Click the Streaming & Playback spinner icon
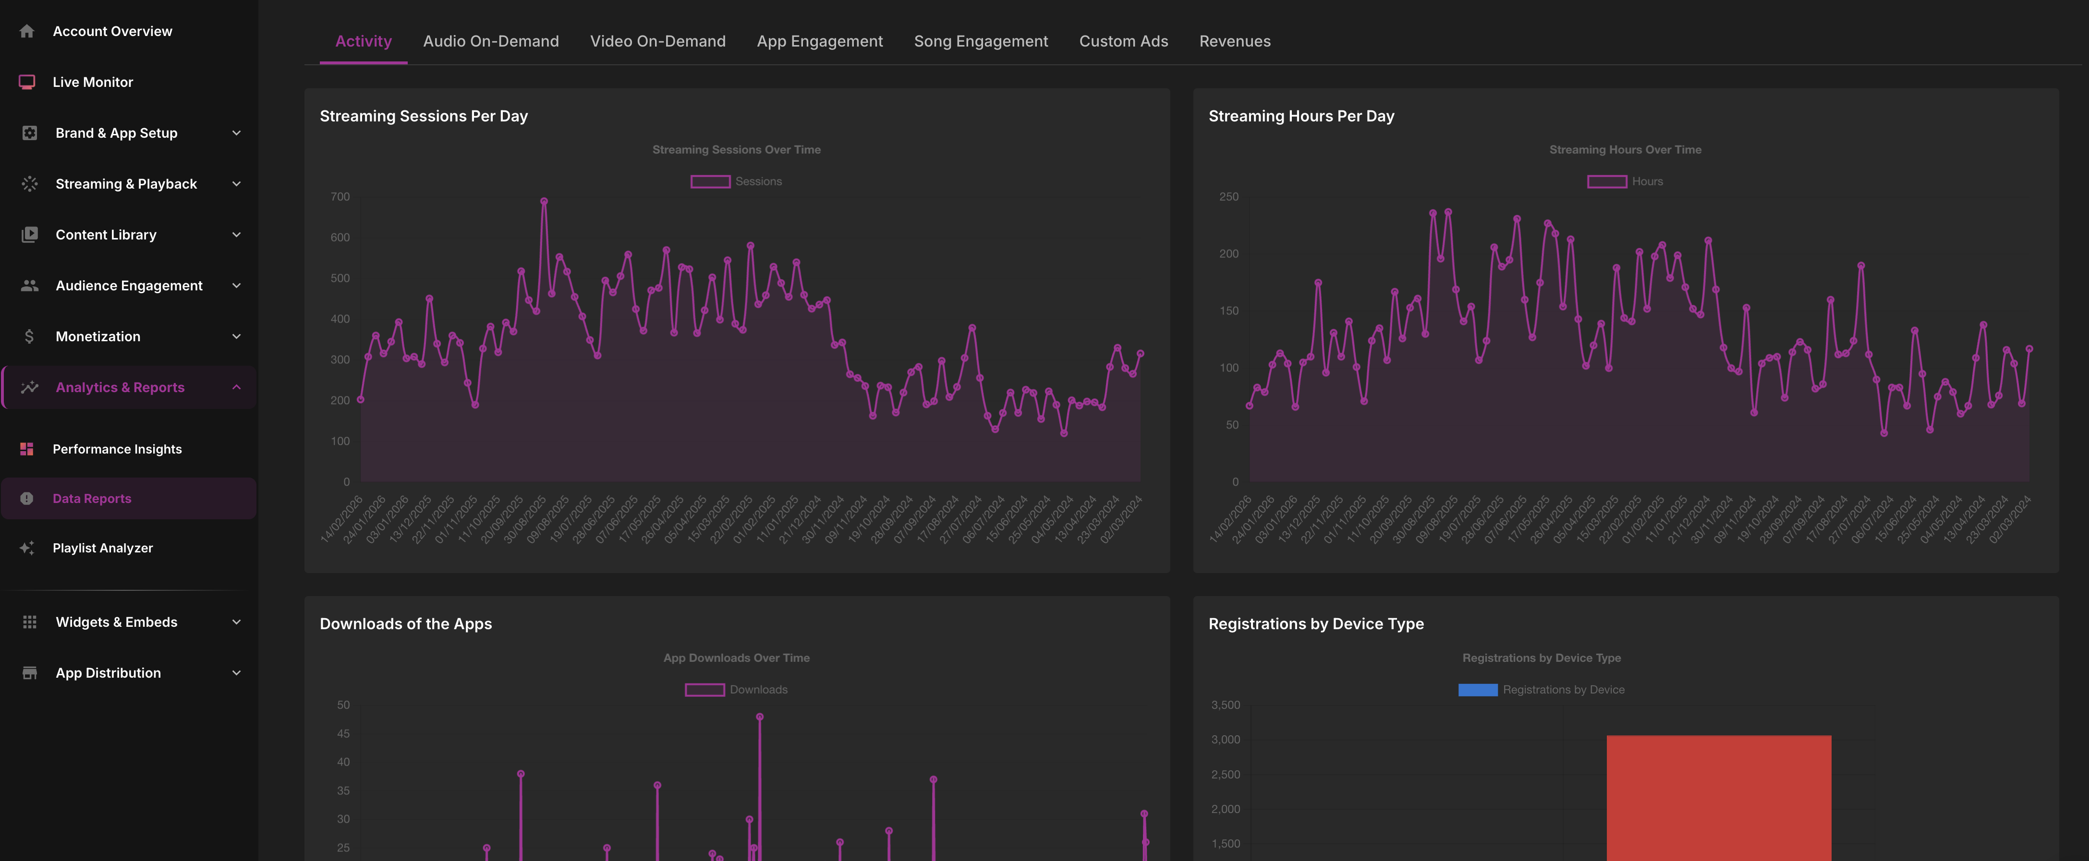This screenshot has width=2089, height=861. pos(29,184)
